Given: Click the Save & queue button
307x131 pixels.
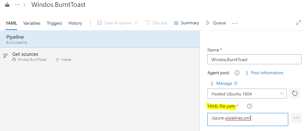Looking at the screenshot, I should coord(117,23).
